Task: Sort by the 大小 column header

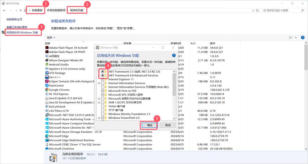Action: coord(193,43)
